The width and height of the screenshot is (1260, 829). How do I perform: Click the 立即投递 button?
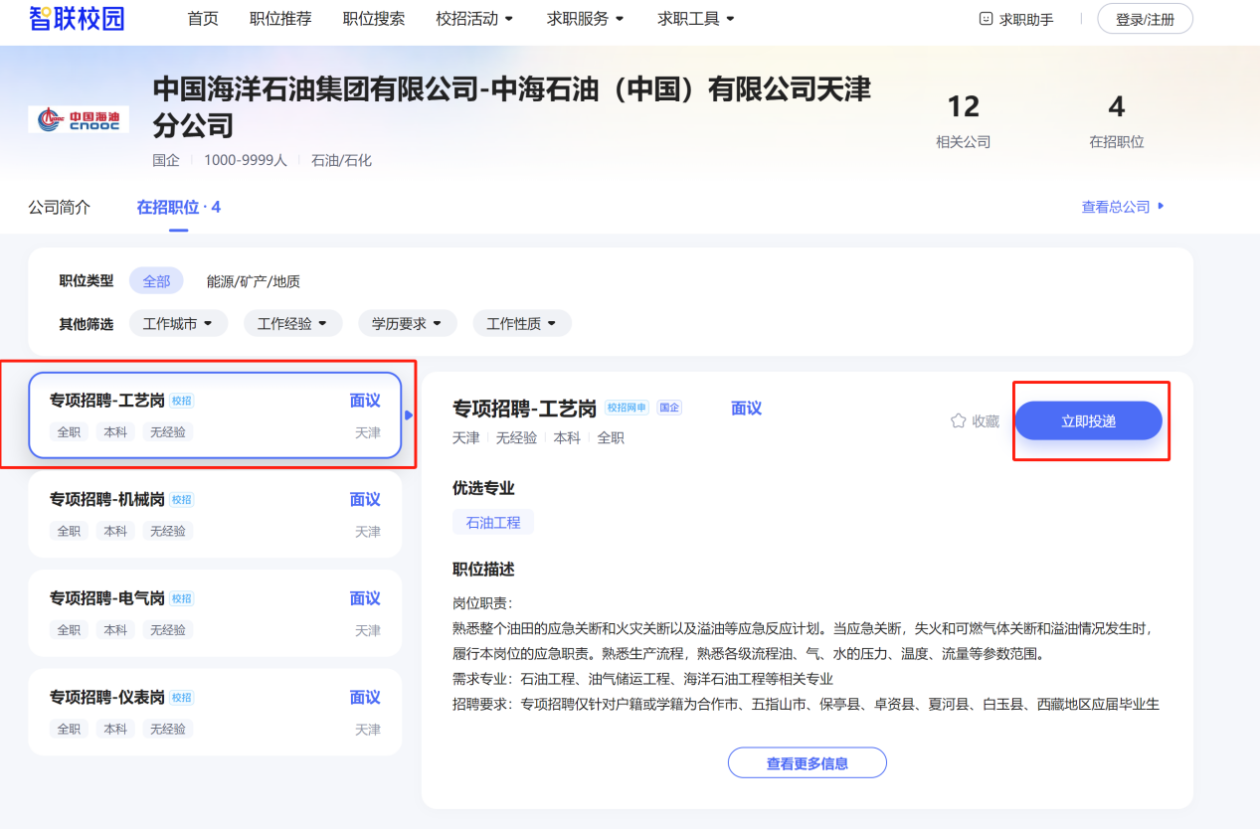click(1088, 420)
